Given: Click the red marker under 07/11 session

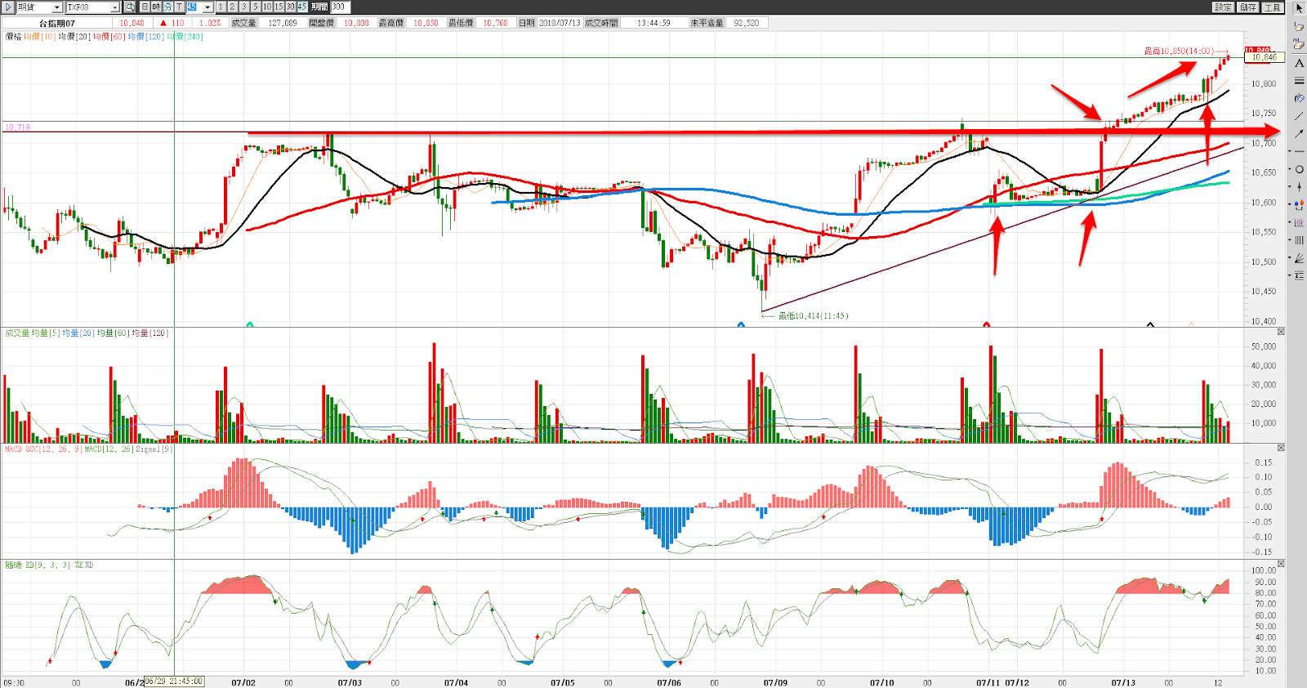Looking at the screenshot, I should 986,324.
